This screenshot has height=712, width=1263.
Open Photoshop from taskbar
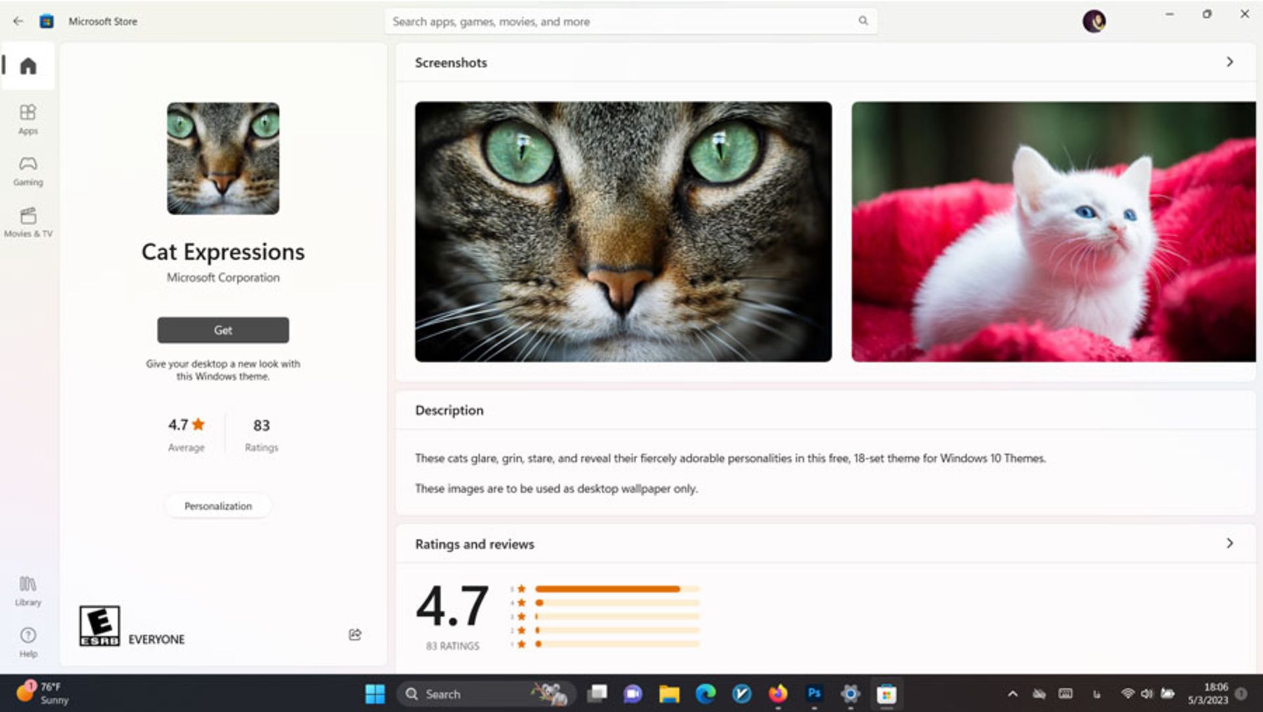point(814,694)
